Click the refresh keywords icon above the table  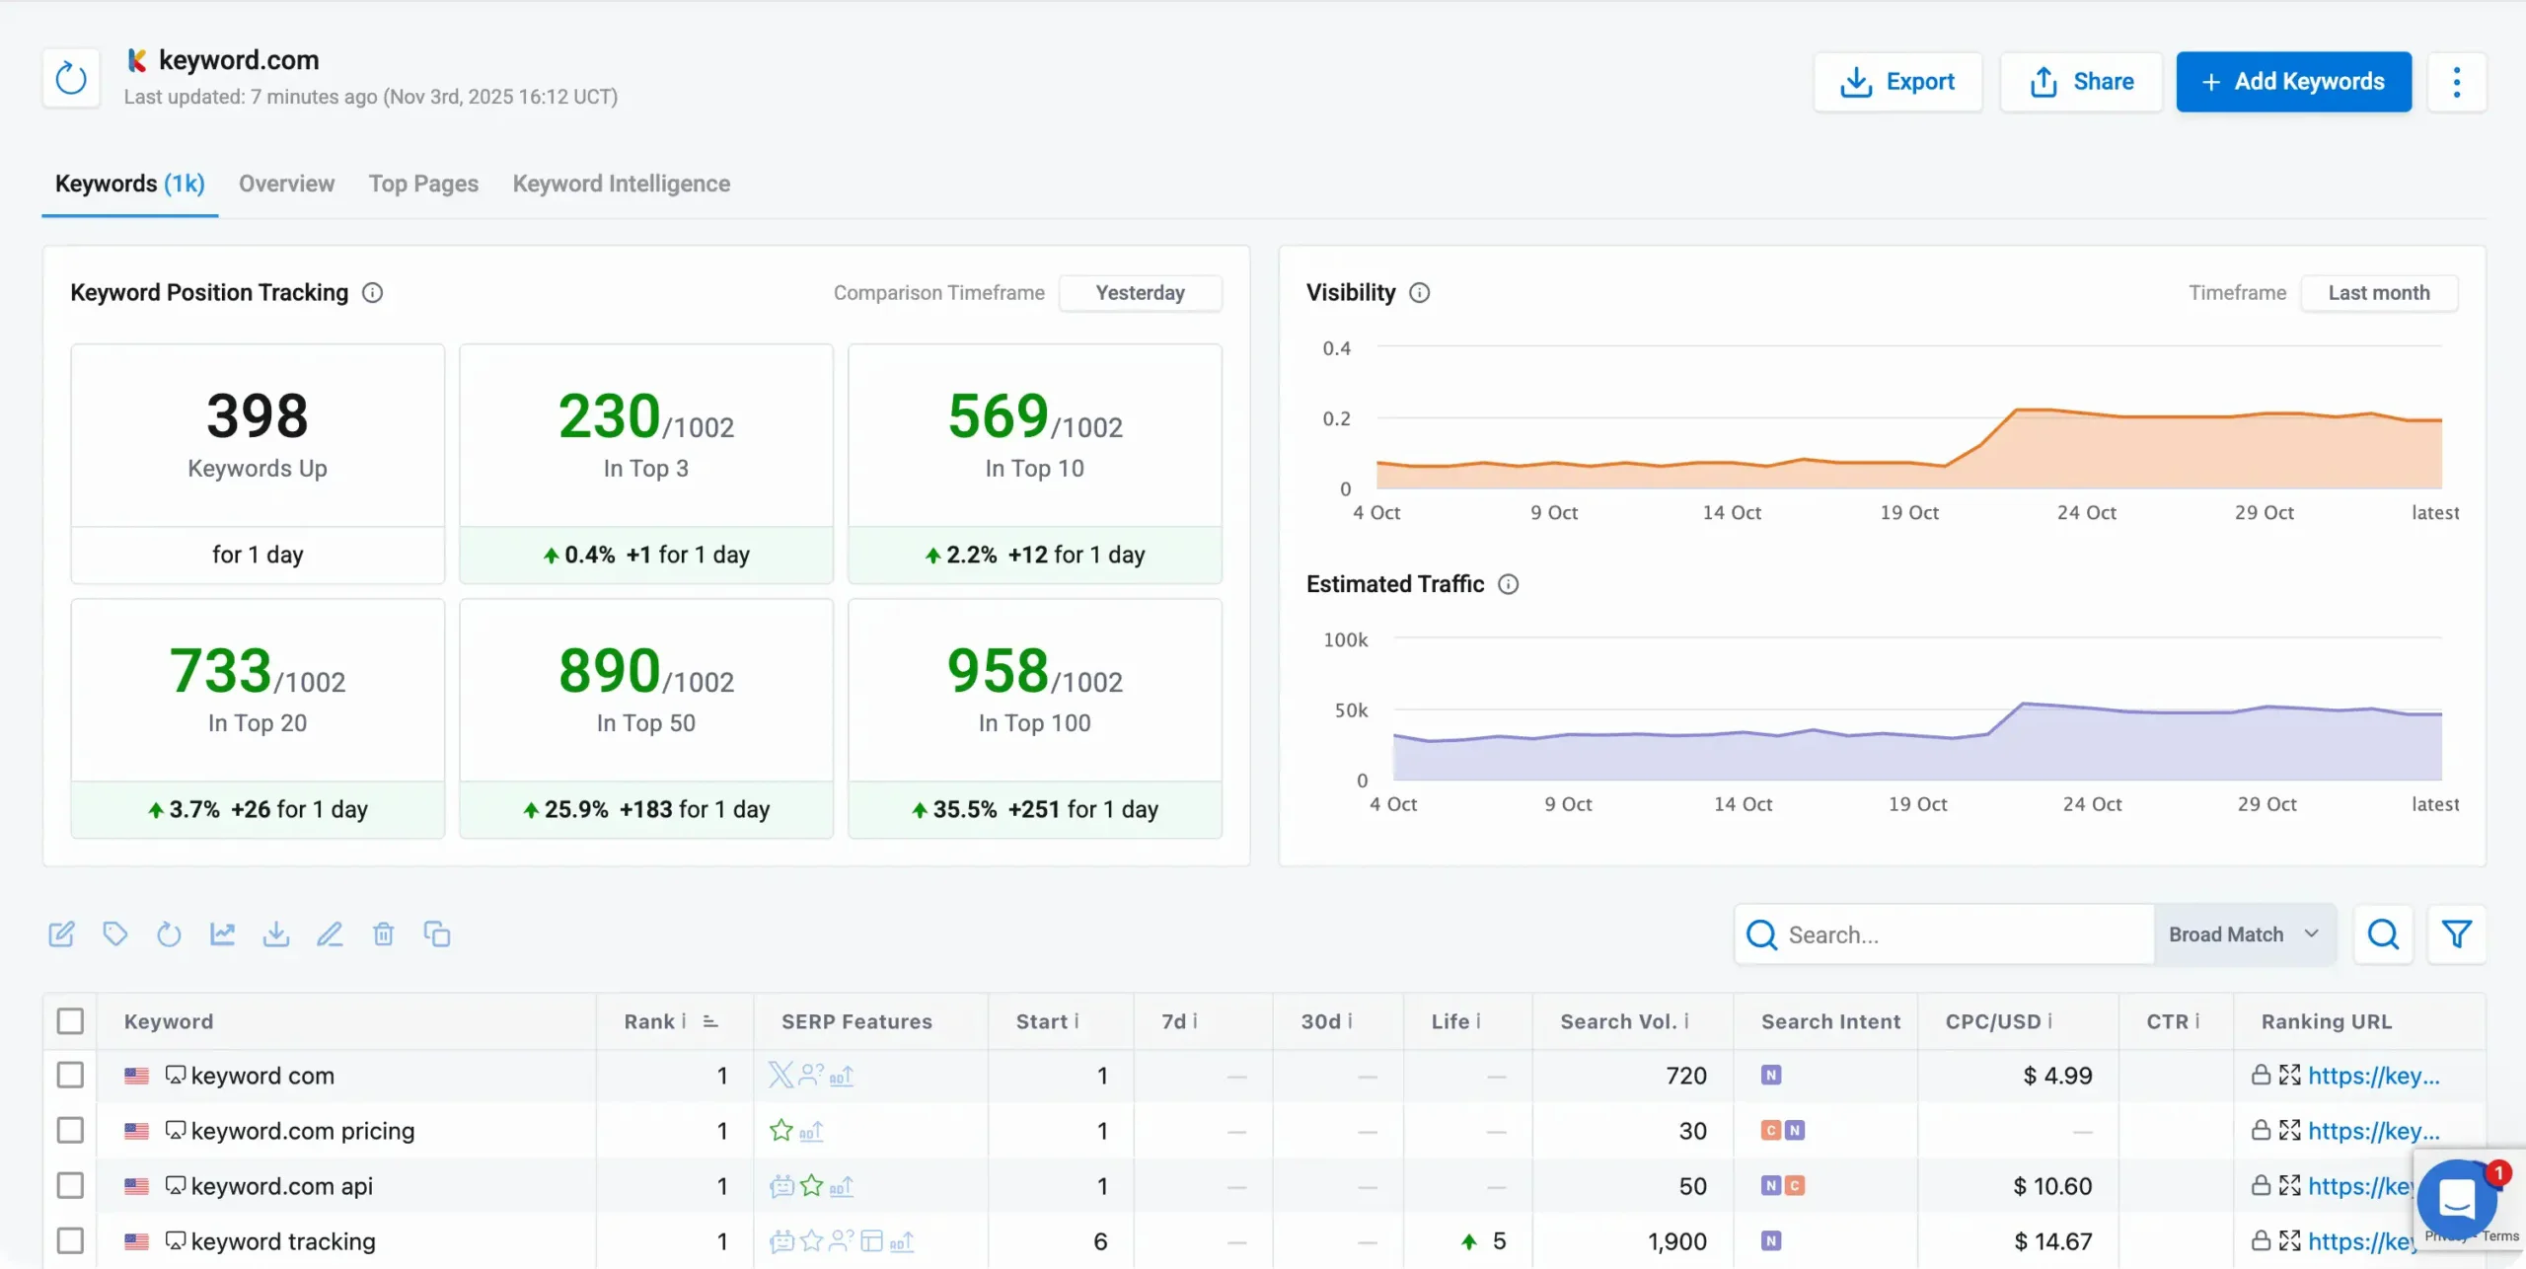[169, 933]
